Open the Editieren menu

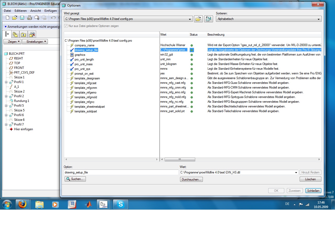click(x=21, y=11)
